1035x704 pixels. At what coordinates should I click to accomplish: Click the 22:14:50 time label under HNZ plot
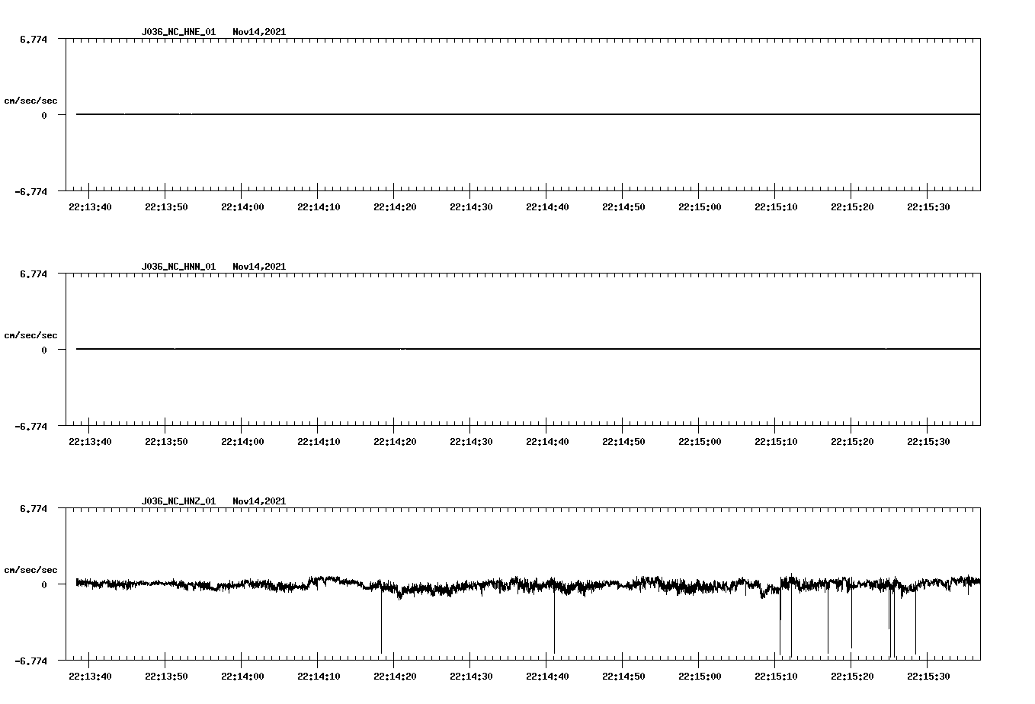pos(623,677)
